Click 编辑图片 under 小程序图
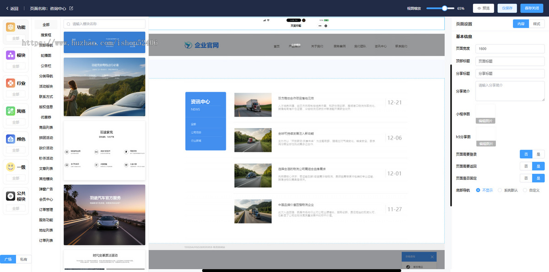 (485, 120)
